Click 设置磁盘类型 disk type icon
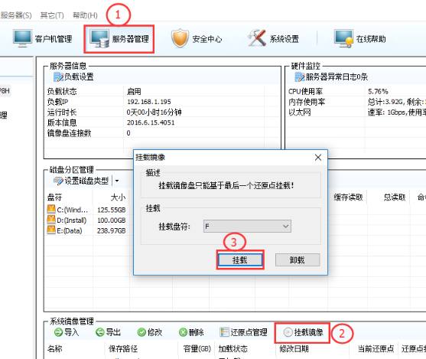This screenshot has height=359, width=426. 58,181
